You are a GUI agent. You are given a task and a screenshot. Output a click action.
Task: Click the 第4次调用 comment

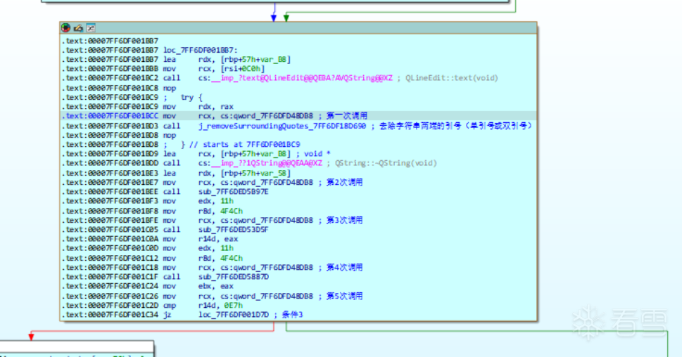click(x=344, y=268)
